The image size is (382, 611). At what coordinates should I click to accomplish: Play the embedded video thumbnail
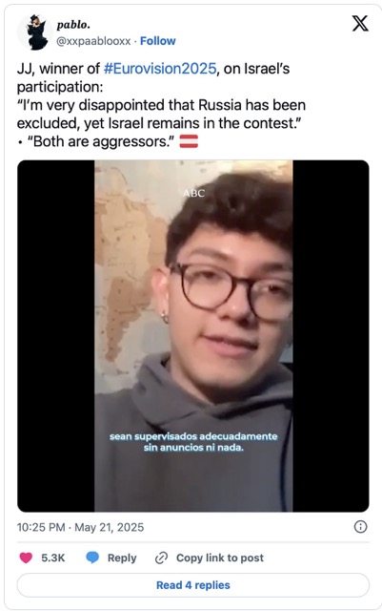[x=193, y=336]
